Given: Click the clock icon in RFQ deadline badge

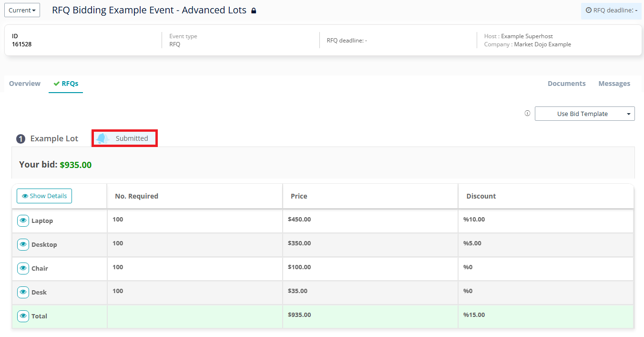Looking at the screenshot, I should tap(589, 10).
